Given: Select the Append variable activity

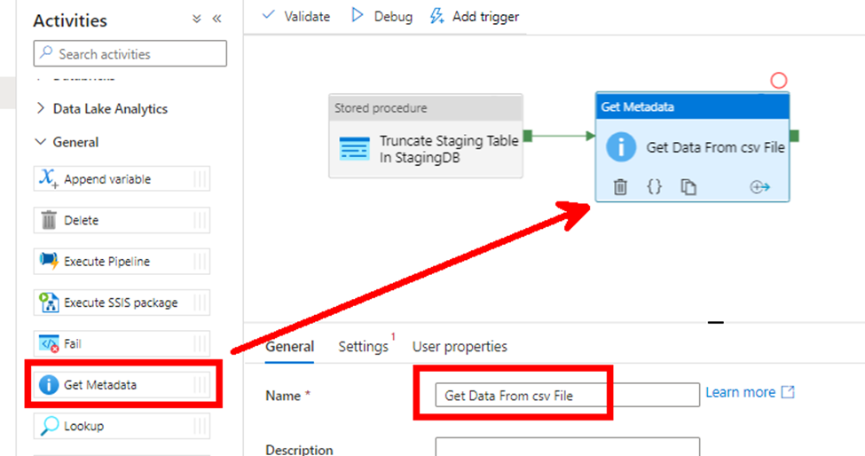Looking at the screenshot, I should pos(122,178).
